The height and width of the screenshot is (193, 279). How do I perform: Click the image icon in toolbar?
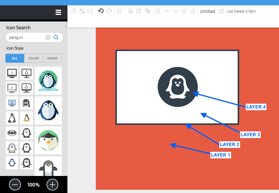click(x=90, y=11)
